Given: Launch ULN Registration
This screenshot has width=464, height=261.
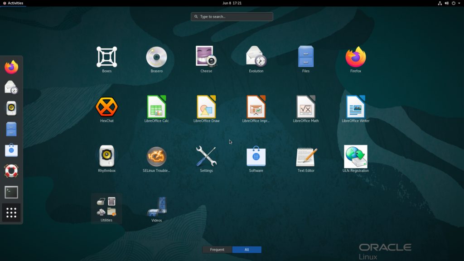Looking at the screenshot, I should 356,157.
